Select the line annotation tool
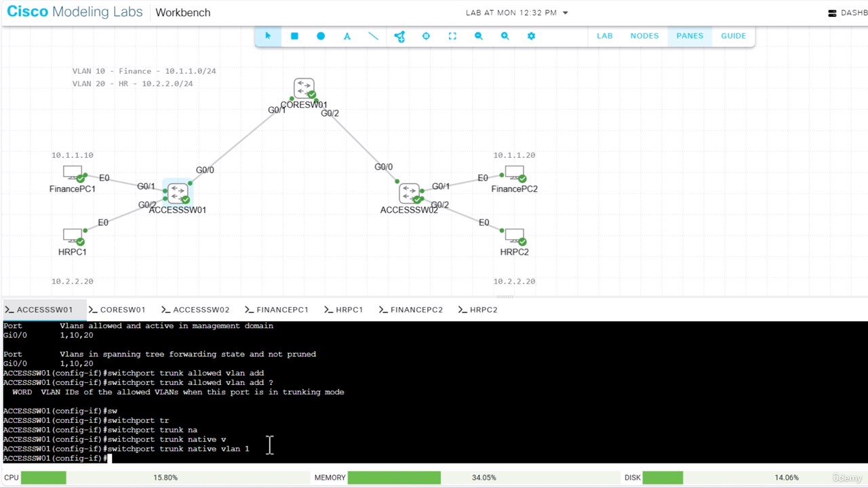The image size is (868, 488). (x=373, y=36)
